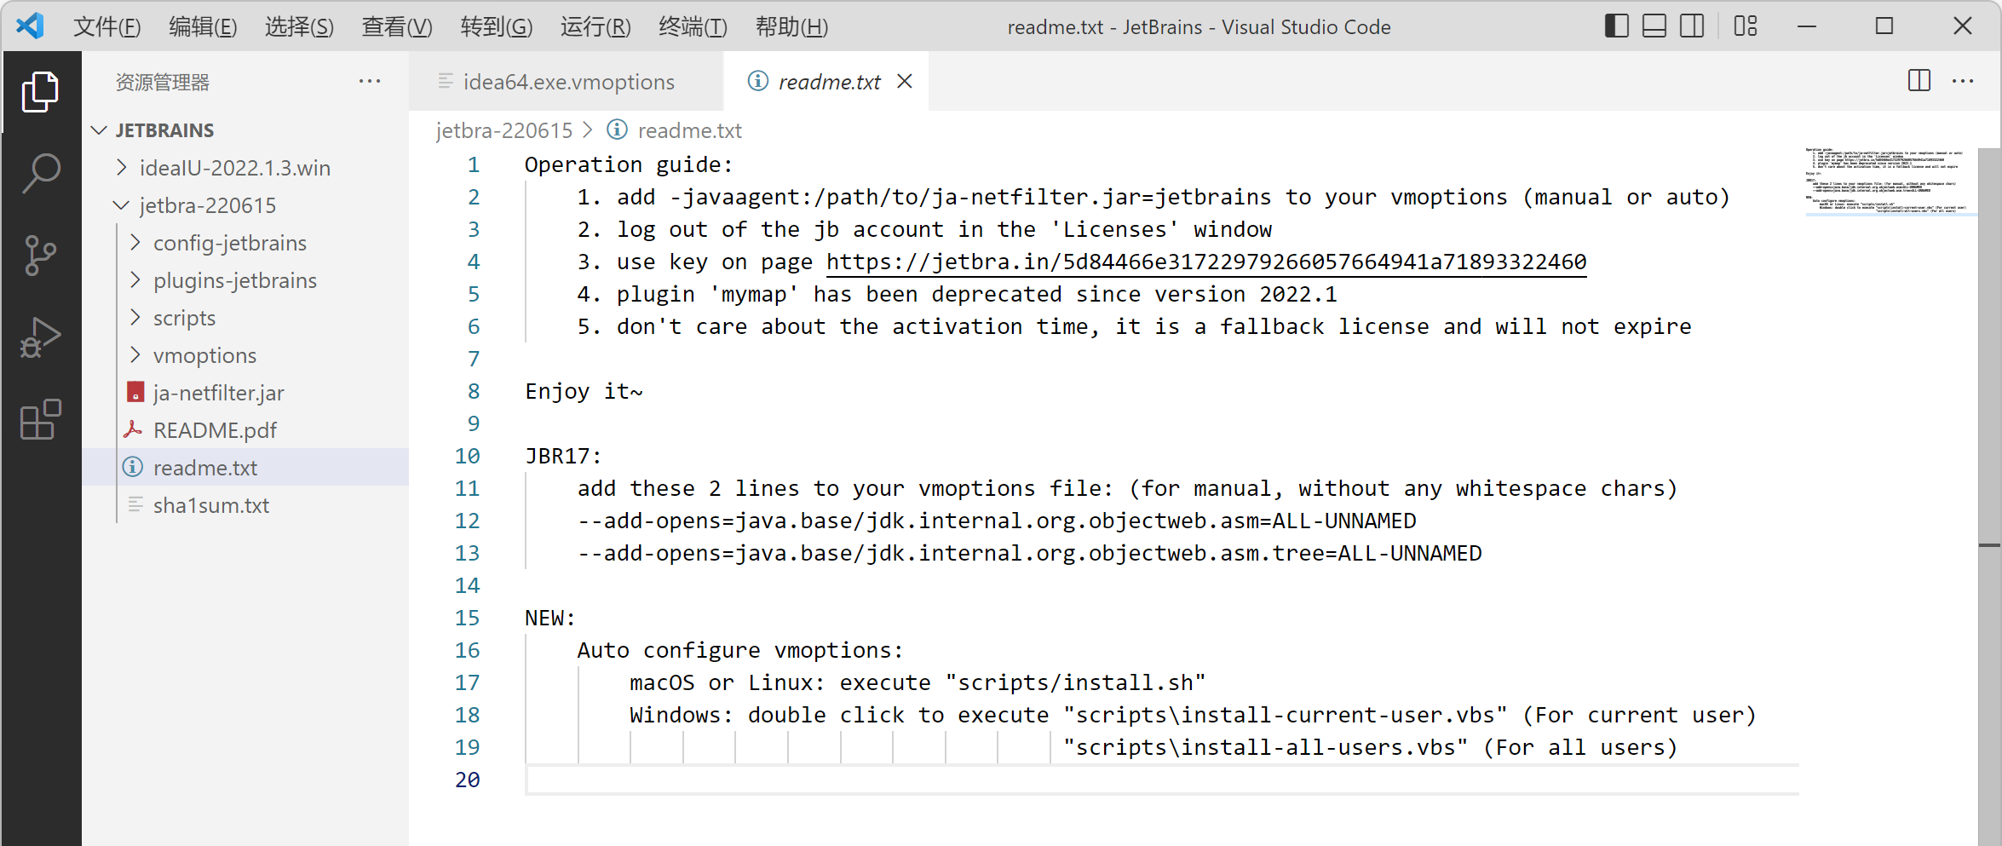Collapse the JETBRAINS root folder

(x=99, y=129)
